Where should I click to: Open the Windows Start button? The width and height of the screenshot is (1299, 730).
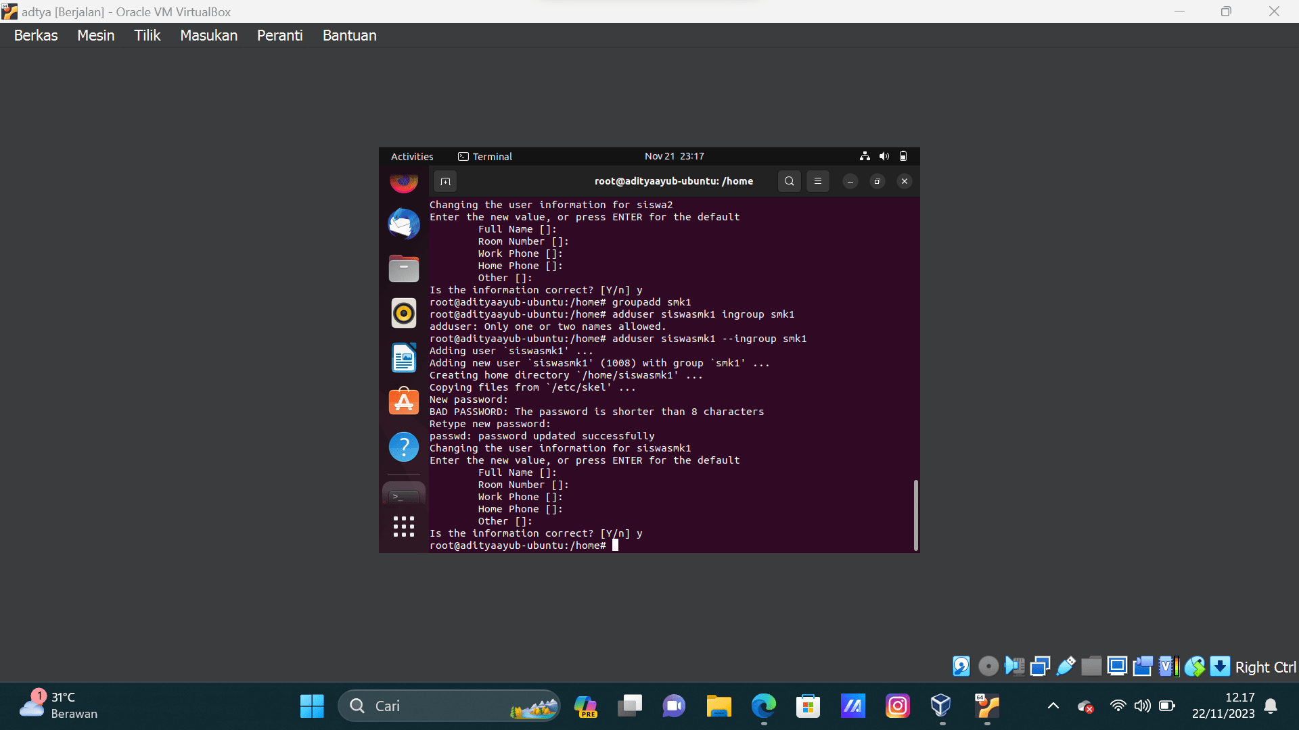[x=312, y=706]
